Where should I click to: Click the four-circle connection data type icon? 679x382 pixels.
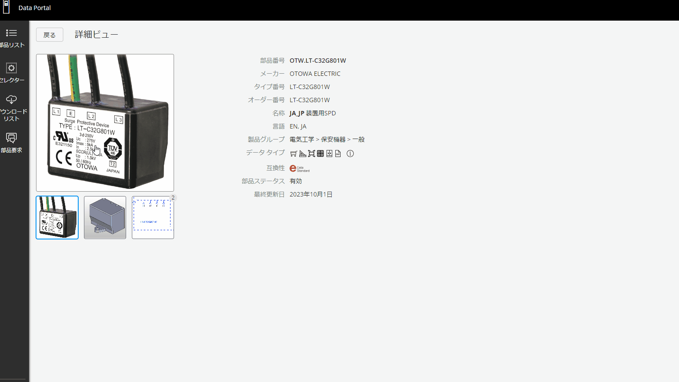click(x=320, y=154)
